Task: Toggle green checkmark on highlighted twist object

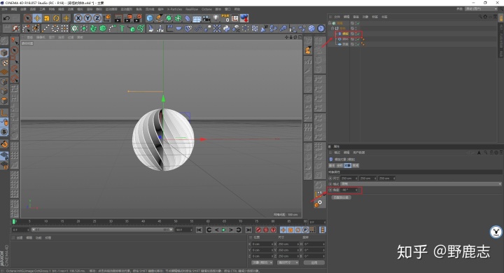Action: click(358, 34)
